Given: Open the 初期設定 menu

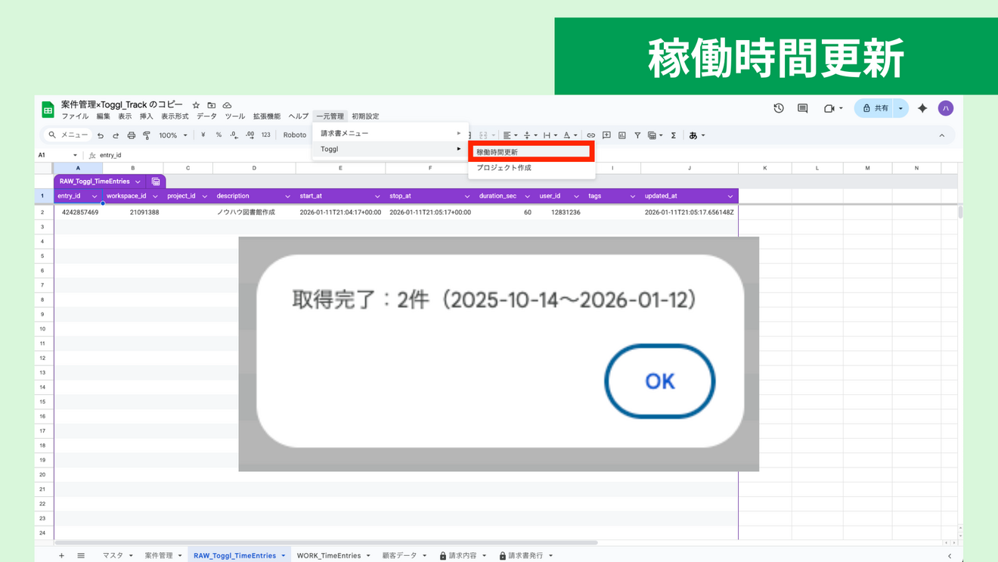Looking at the screenshot, I should pyautogui.click(x=365, y=116).
